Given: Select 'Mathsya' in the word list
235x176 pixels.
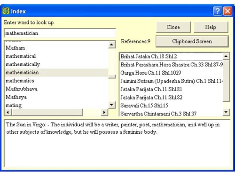Looking at the screenshot, I should point(56,97).
